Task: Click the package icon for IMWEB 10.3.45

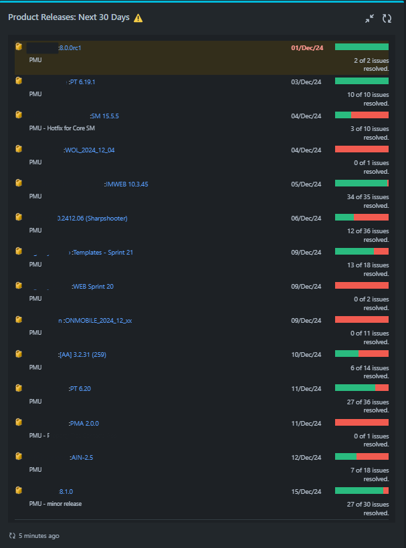Action: tap(19, 183)
